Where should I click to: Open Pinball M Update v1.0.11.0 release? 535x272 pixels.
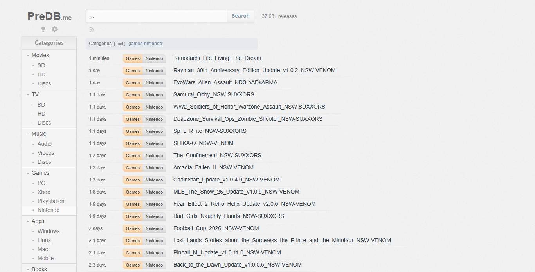click(x=227, y=253)
